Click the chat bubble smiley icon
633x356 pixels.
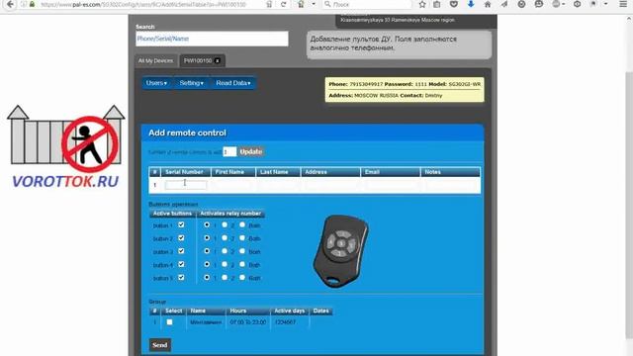[538, 4]
